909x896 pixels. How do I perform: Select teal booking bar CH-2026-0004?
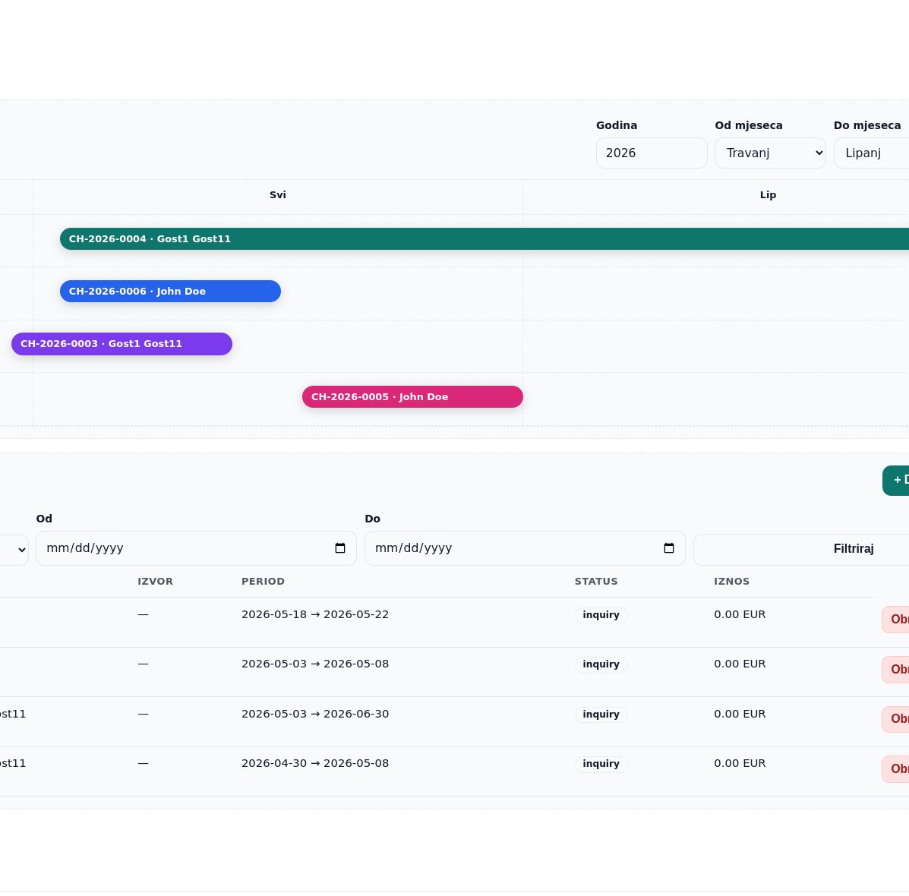click(x=484, y=238)
